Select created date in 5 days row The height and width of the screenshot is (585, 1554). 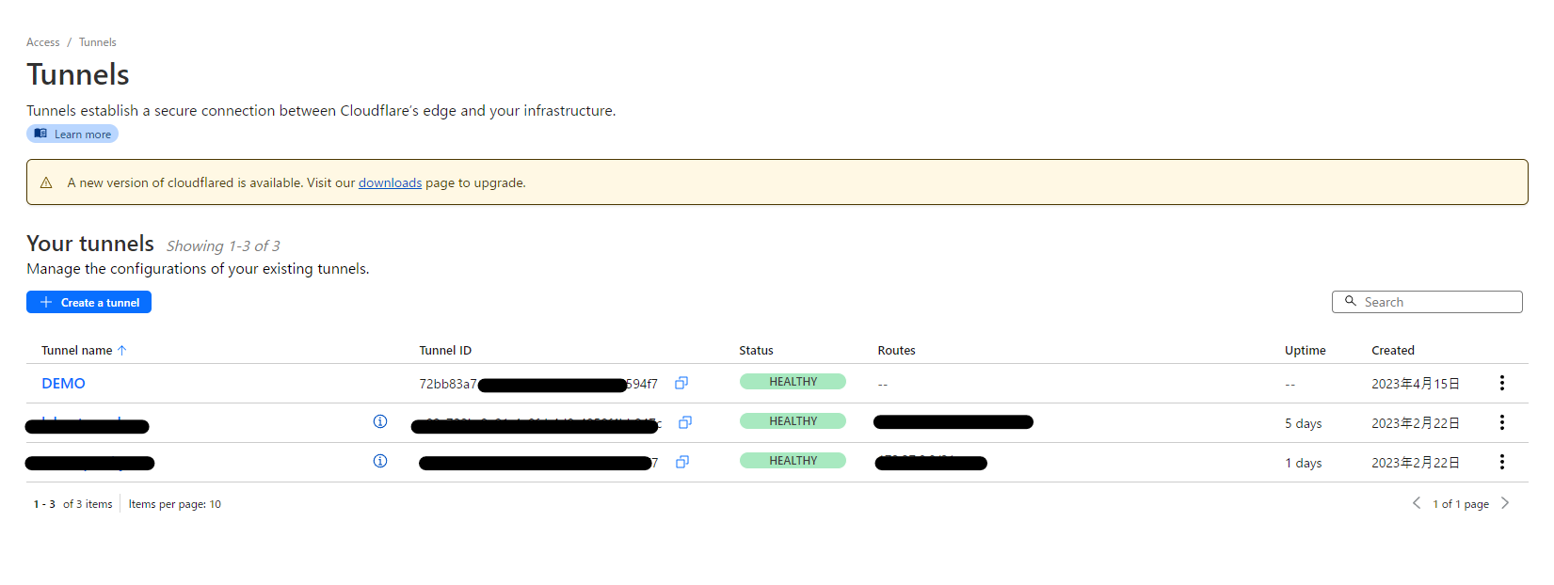(1416, 423)
